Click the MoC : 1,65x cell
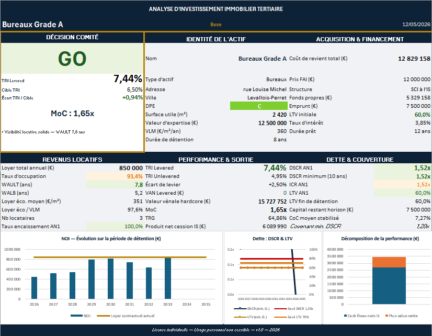432x336 pixels. point(73,113)
